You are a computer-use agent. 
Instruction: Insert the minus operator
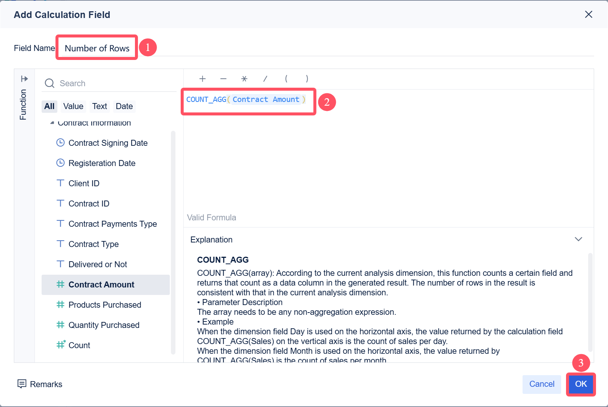[223, 79]
